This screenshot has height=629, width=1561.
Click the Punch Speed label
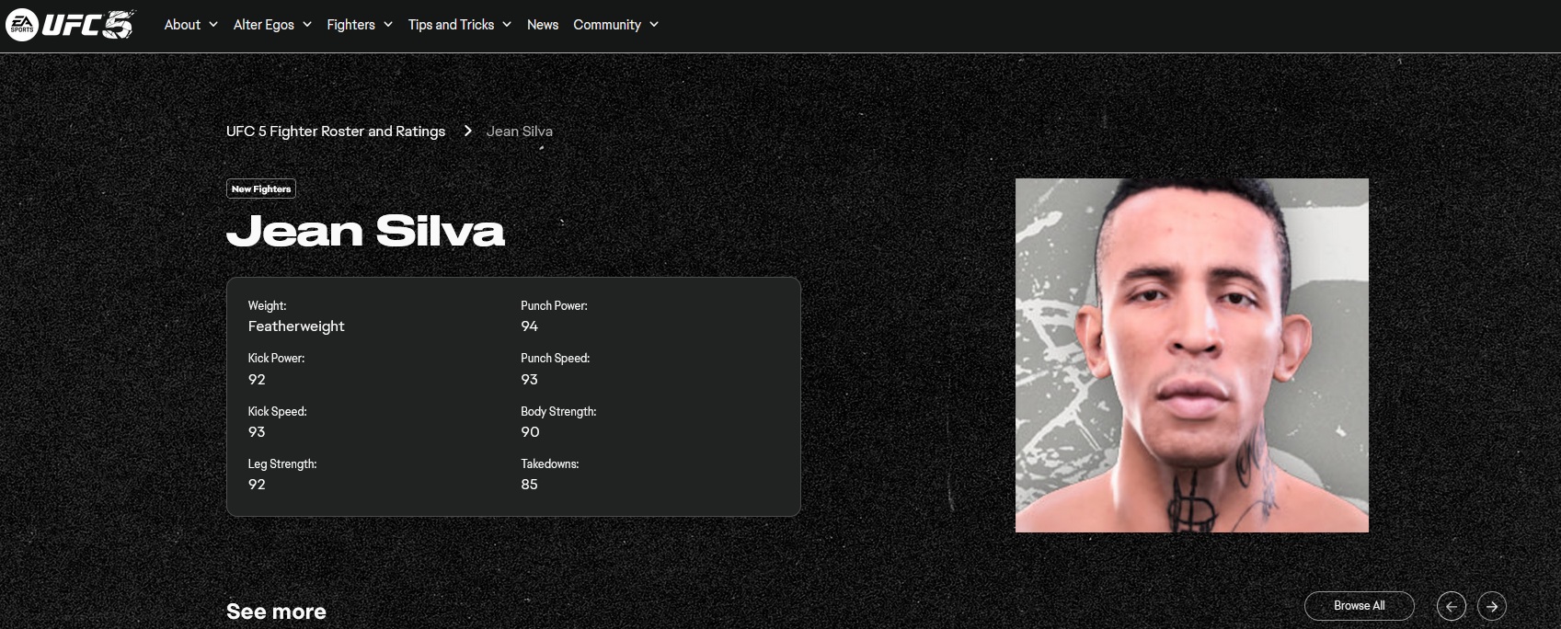tap(556, 358)
